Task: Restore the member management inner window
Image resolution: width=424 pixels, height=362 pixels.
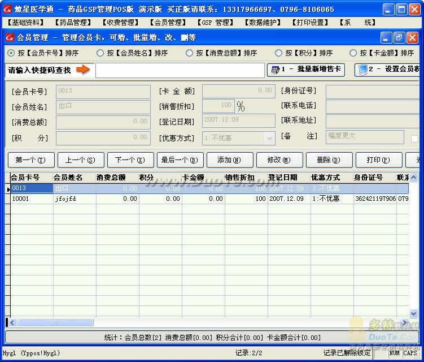Action: point(399,38)
